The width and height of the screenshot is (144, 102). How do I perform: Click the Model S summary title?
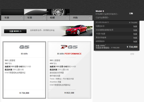tap(100, 11)
